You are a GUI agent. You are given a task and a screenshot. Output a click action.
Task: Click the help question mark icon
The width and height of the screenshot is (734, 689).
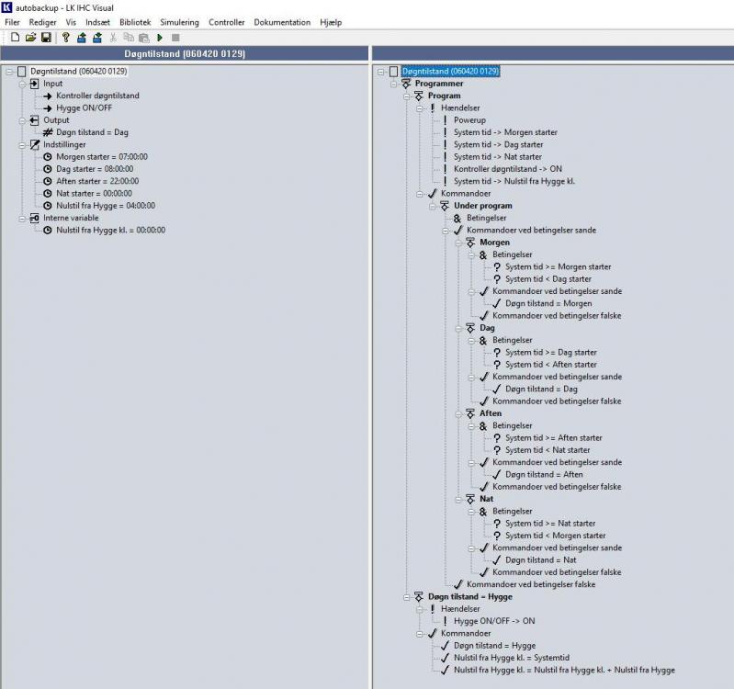pos(65,38)
